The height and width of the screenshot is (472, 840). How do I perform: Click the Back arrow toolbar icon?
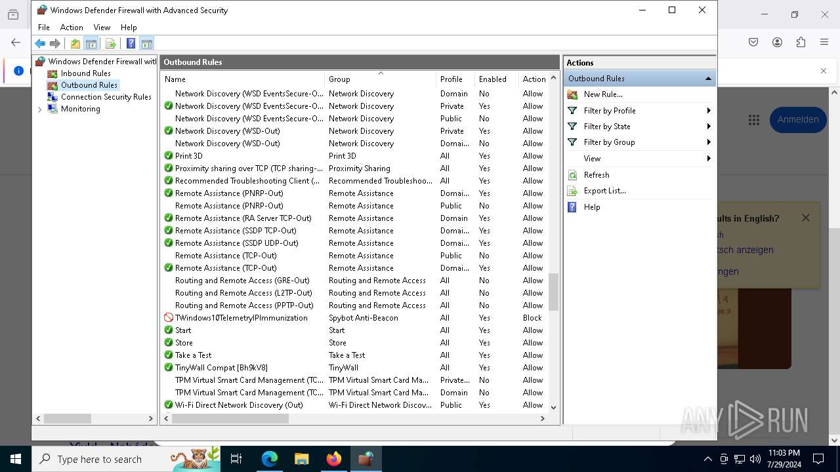point(40,44)
